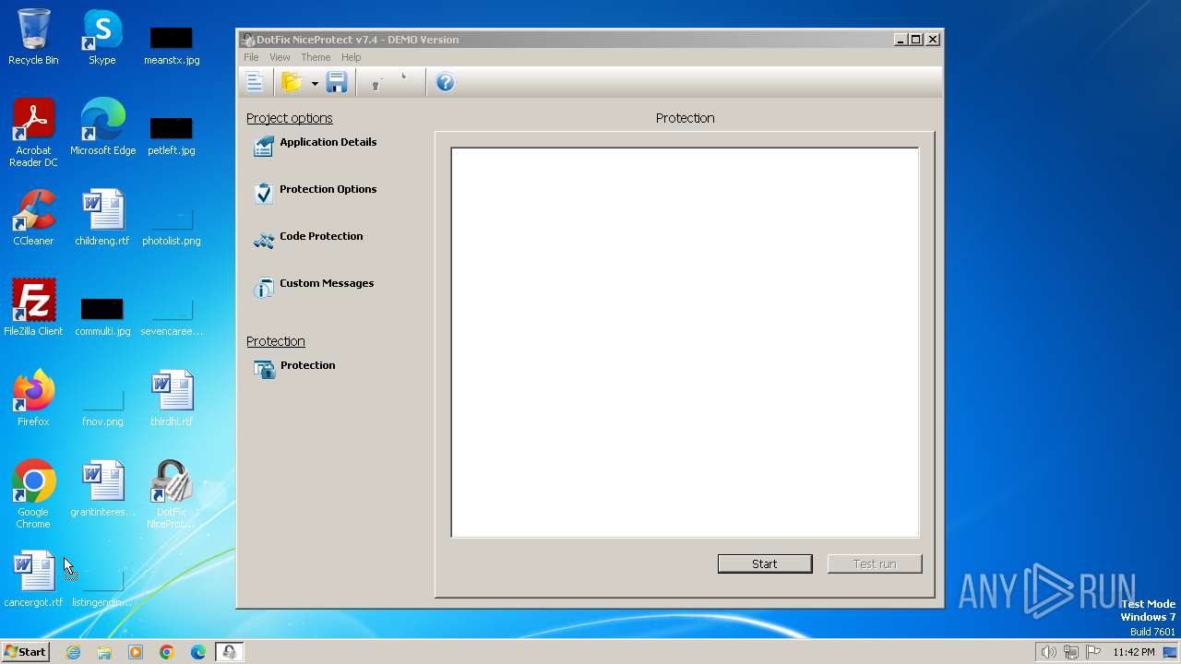Select cancergot.rtf desktop document
The width and height of the screenshot is (1181, 664).
(x=33, y=579)
